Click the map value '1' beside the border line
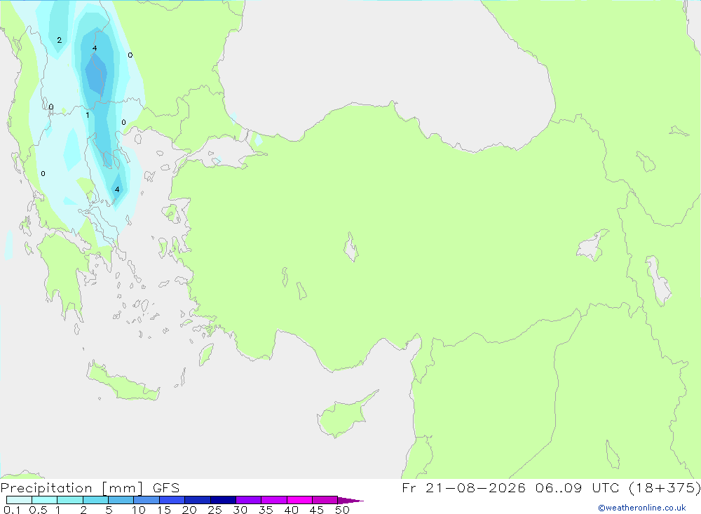701x514 pixels. pos(87,116)
